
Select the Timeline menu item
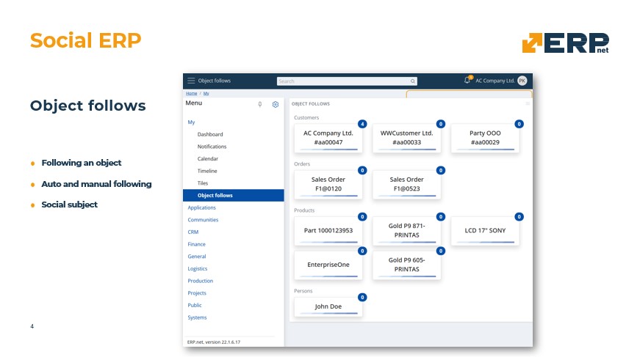click(x=207, y=171)
